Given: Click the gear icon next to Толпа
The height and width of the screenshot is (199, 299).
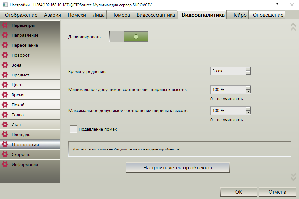Looking at the screenshot, I should 5,115.
